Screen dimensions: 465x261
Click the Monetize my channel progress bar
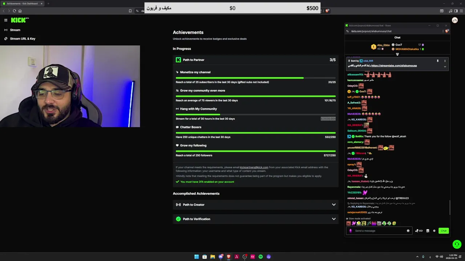point(256,78)
